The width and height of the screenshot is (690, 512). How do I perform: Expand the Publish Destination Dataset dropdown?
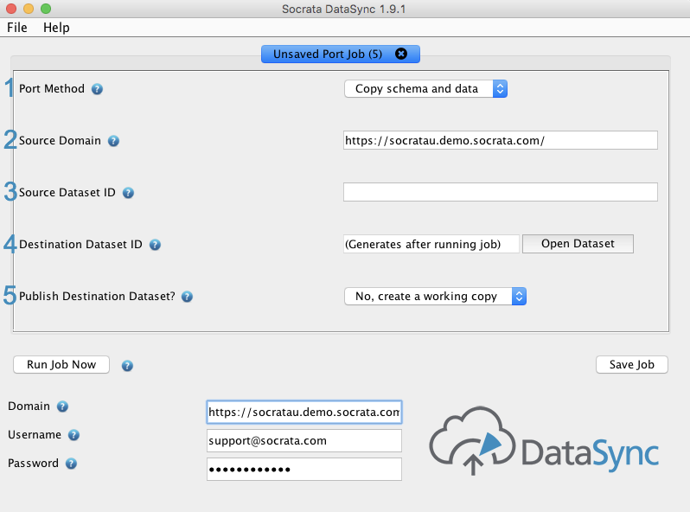[x=435, y=297]
